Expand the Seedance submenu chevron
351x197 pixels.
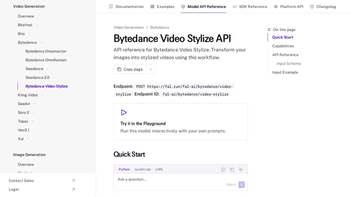coord(48,69)
